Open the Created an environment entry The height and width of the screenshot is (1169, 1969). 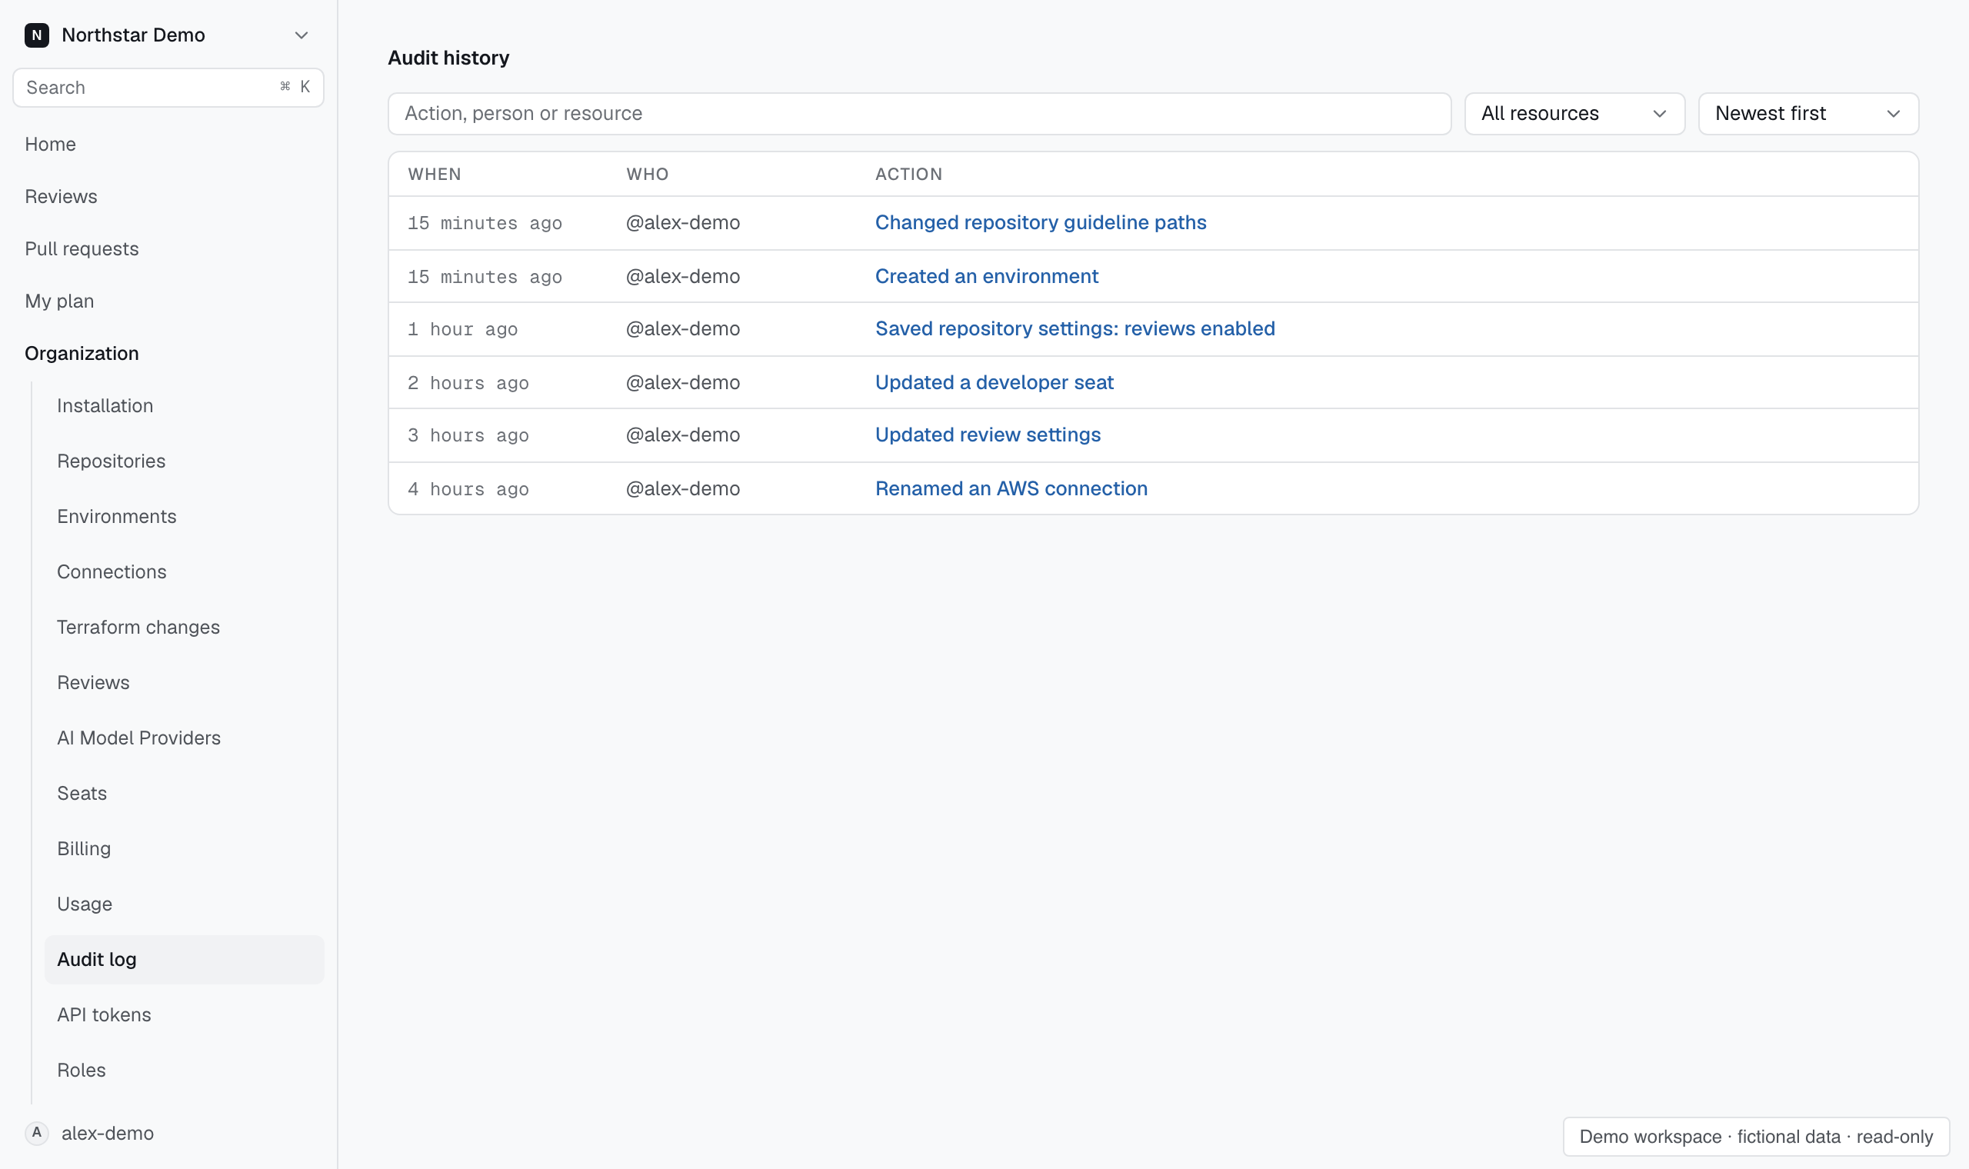986,277
